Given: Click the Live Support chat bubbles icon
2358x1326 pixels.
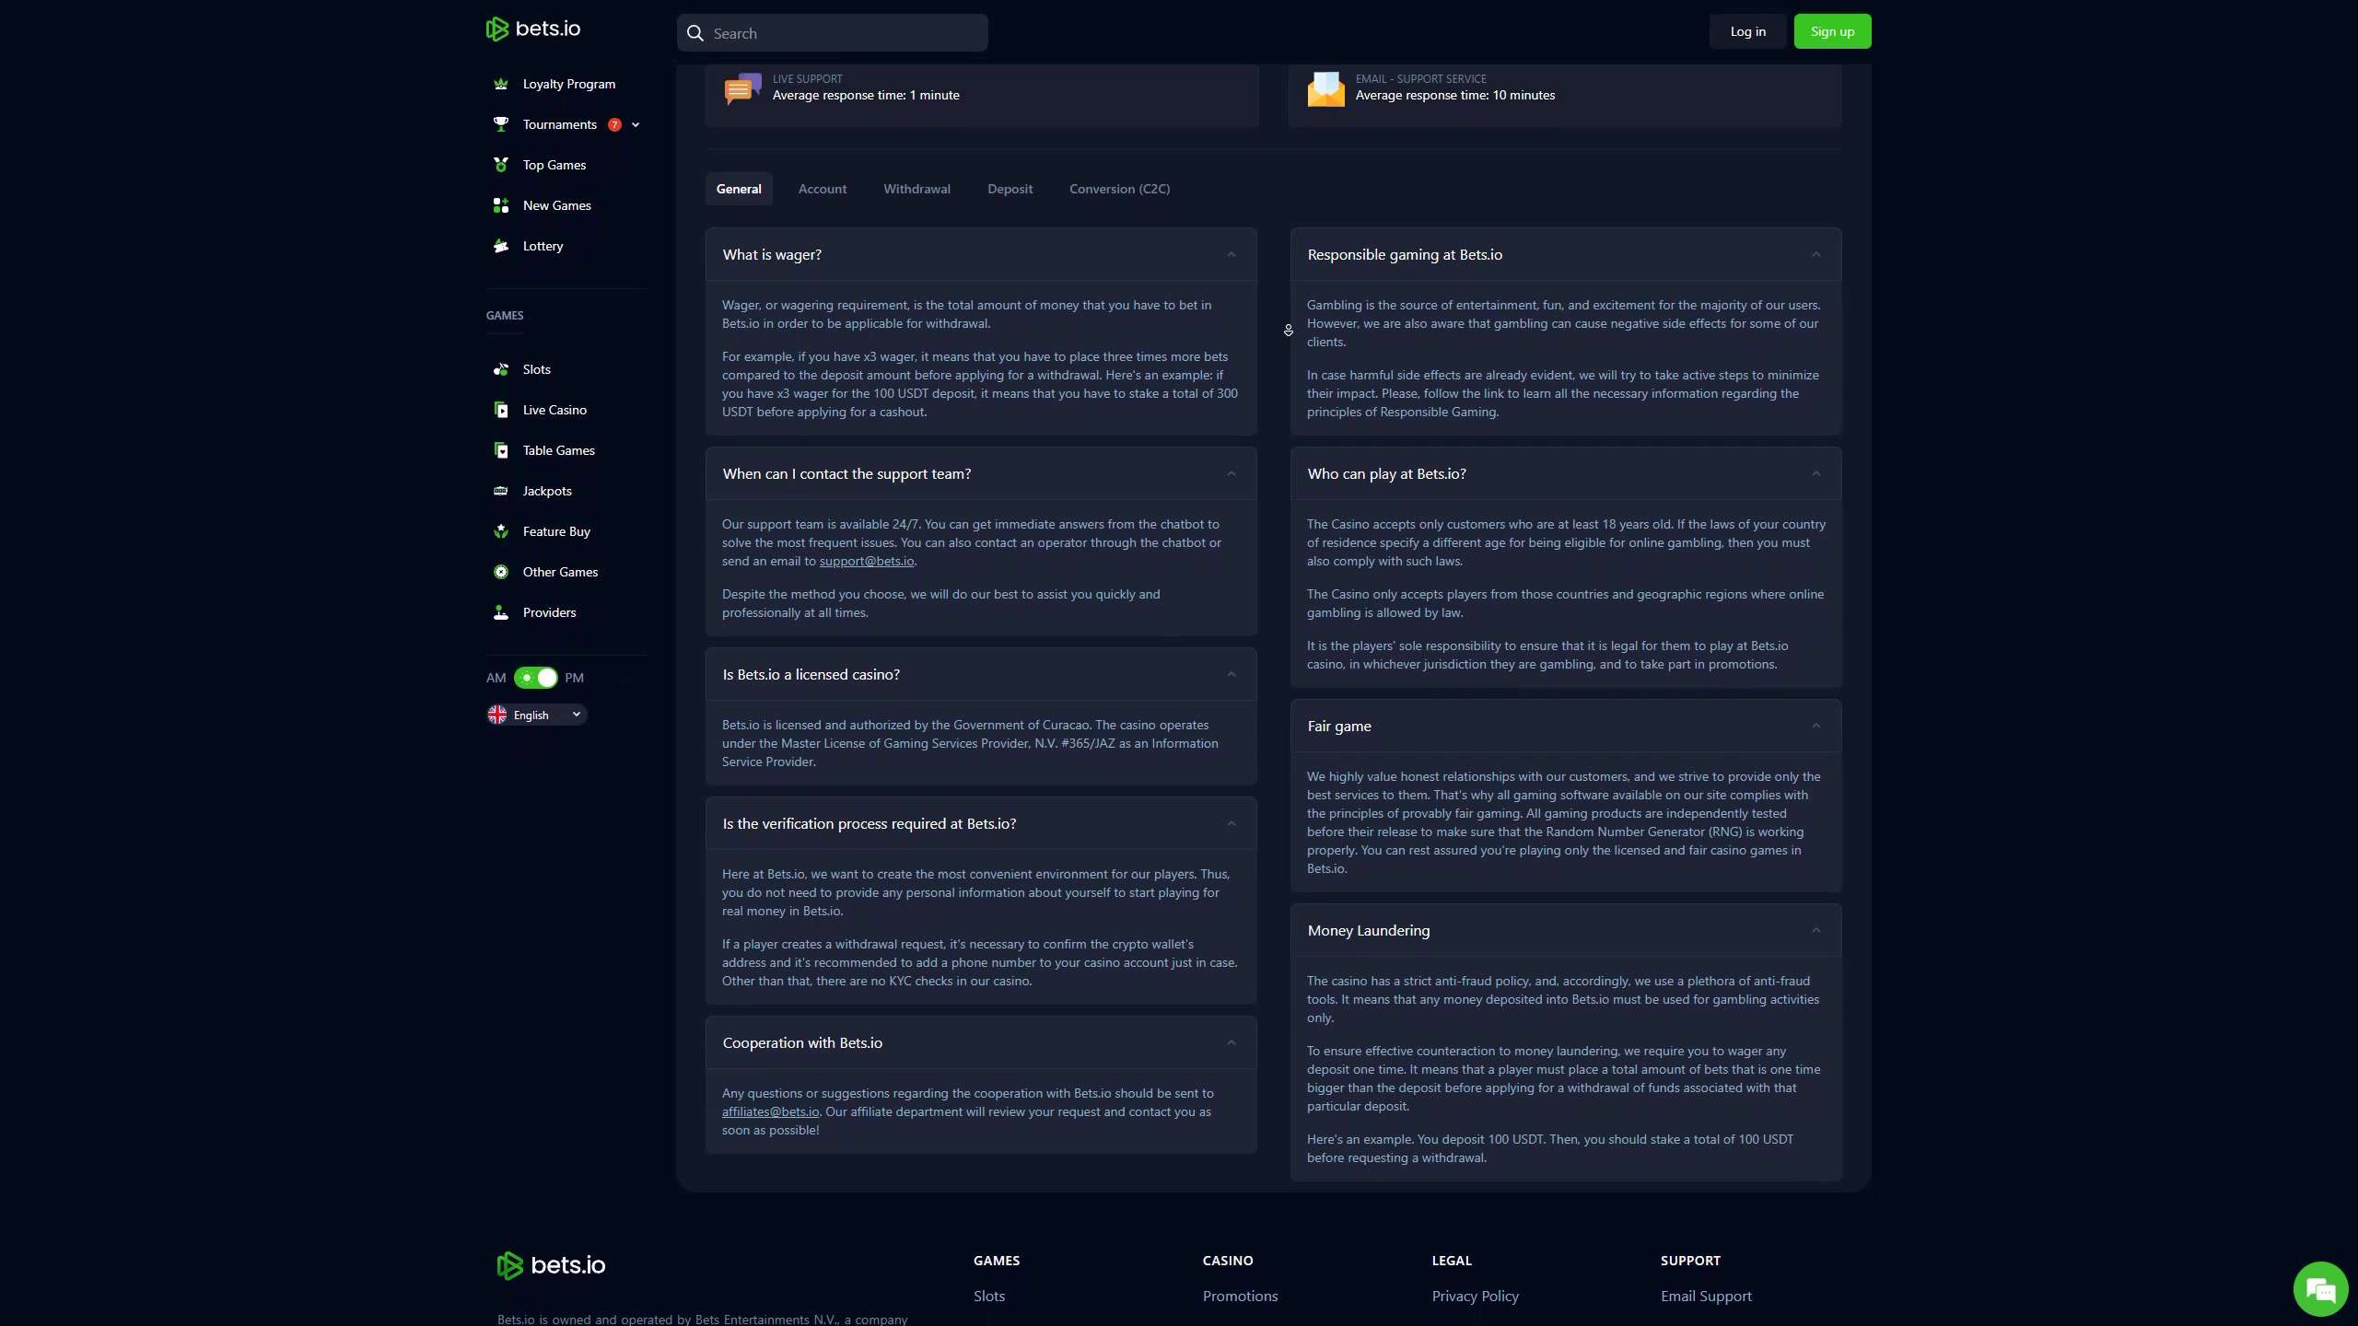Looking at the screenshot, I should click(x=742, y=88).
